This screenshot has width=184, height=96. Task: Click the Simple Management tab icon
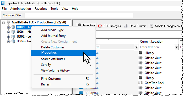pos(151,26)
